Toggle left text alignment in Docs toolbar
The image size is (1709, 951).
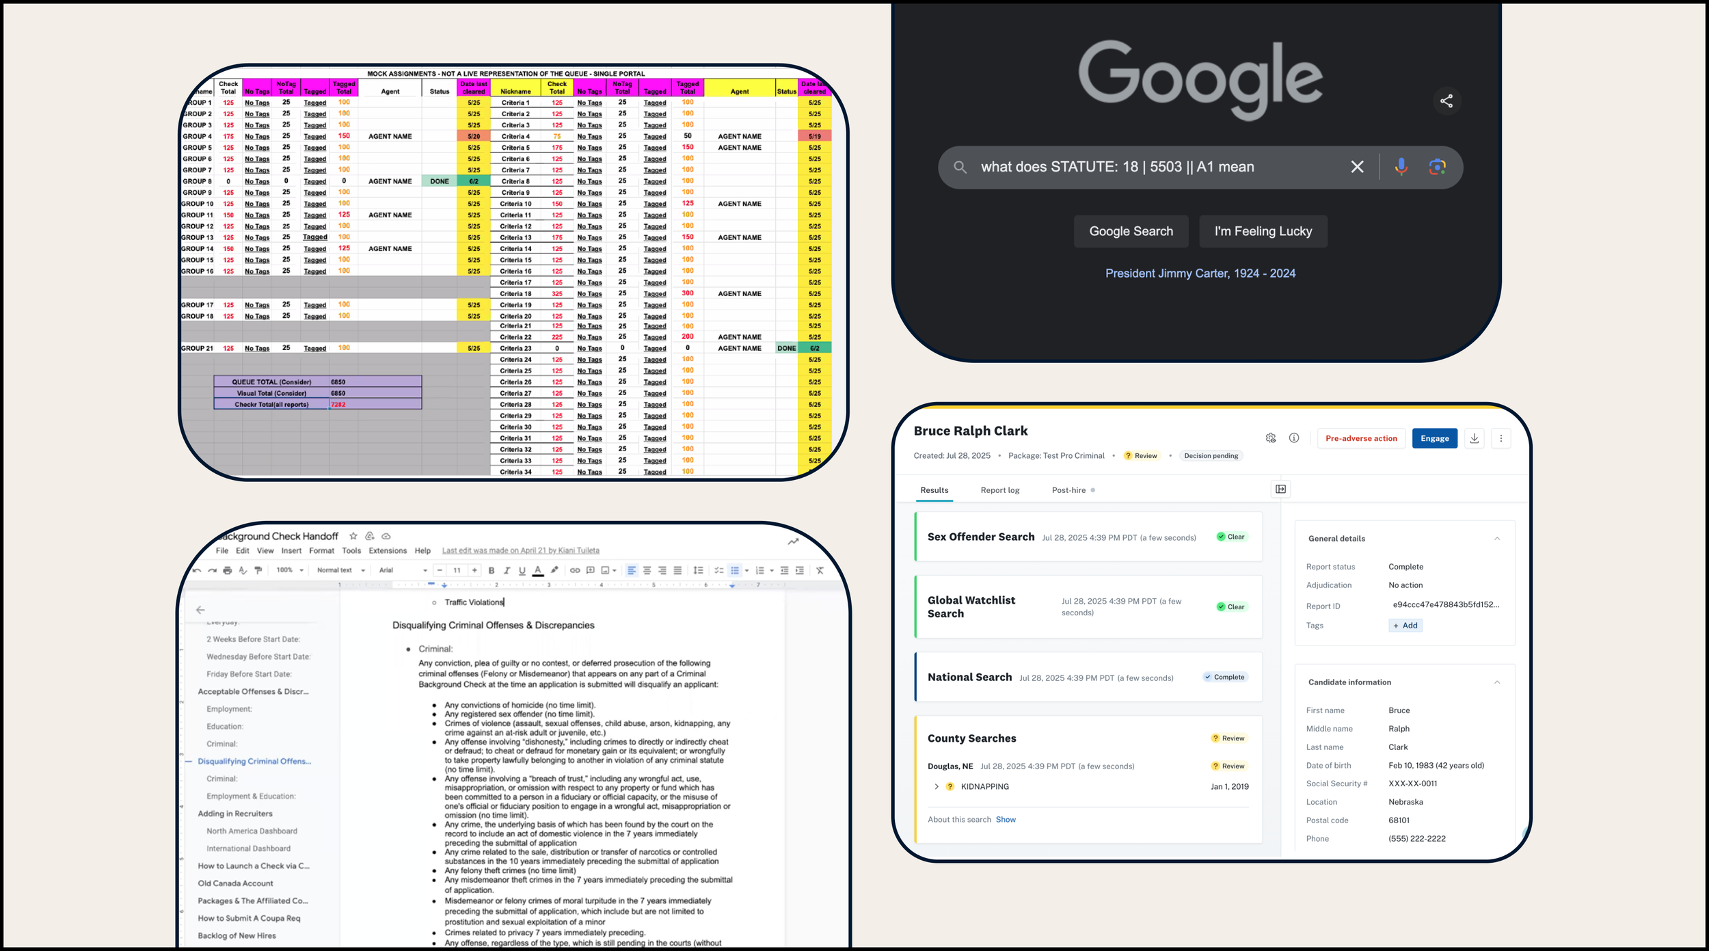pos(632,570)
